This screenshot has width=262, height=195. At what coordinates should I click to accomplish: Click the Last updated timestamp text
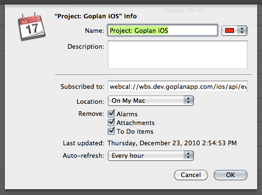tap(172, 143)
